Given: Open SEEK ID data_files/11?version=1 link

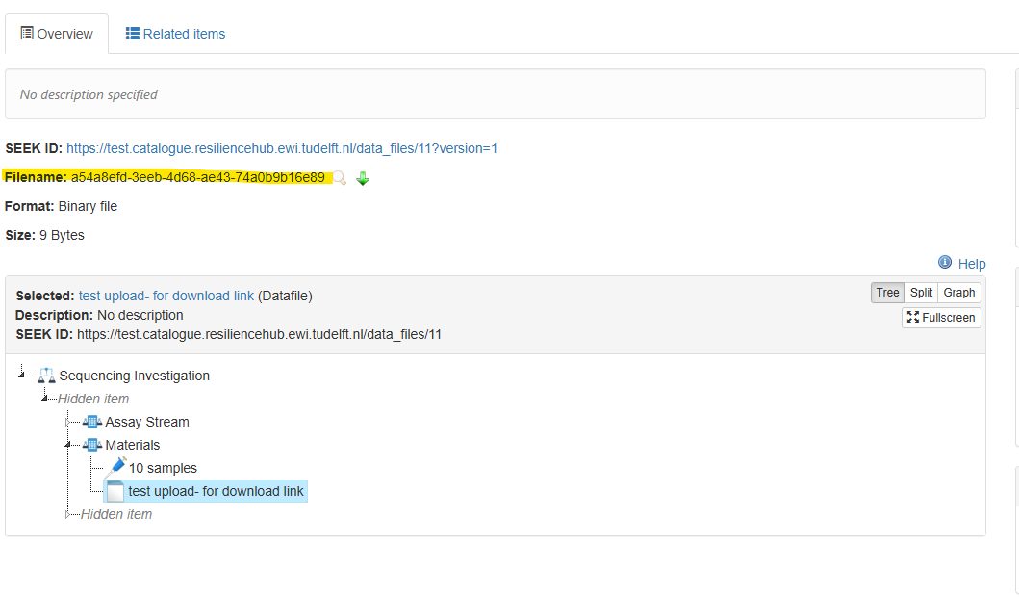Looking at the screenshot, I should tap(281, 149).
